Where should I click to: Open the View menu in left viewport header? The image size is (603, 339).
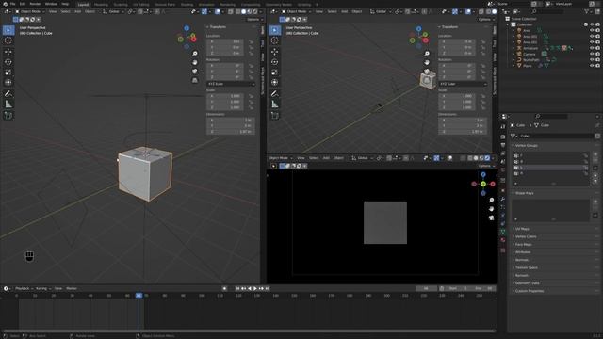coord(53,12)
